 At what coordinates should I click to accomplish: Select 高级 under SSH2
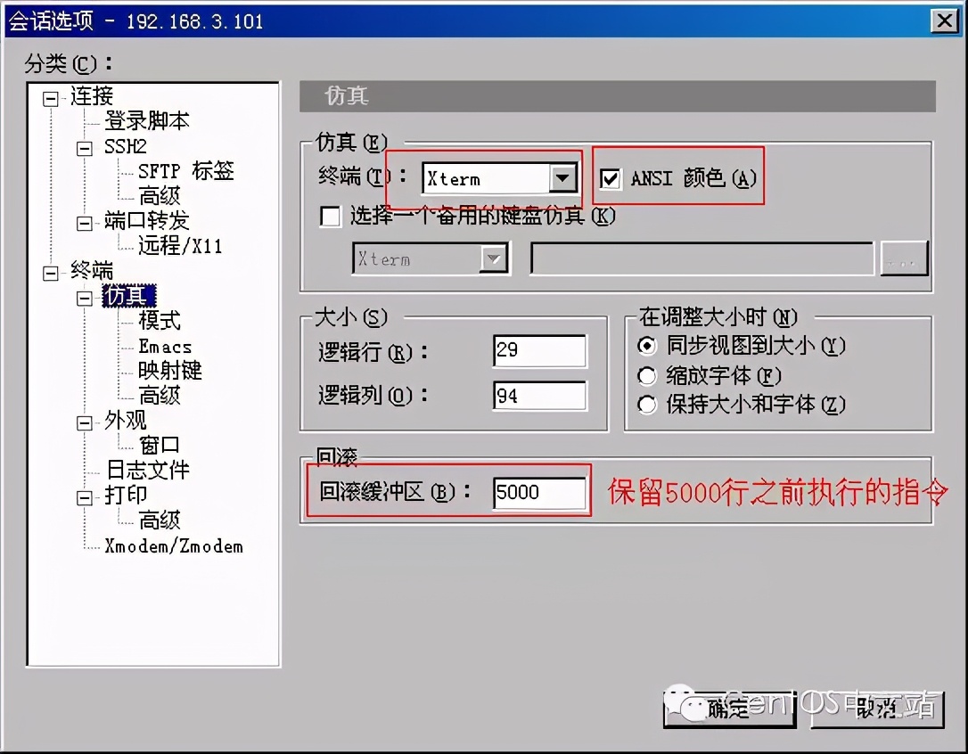(x=160, y=196)
